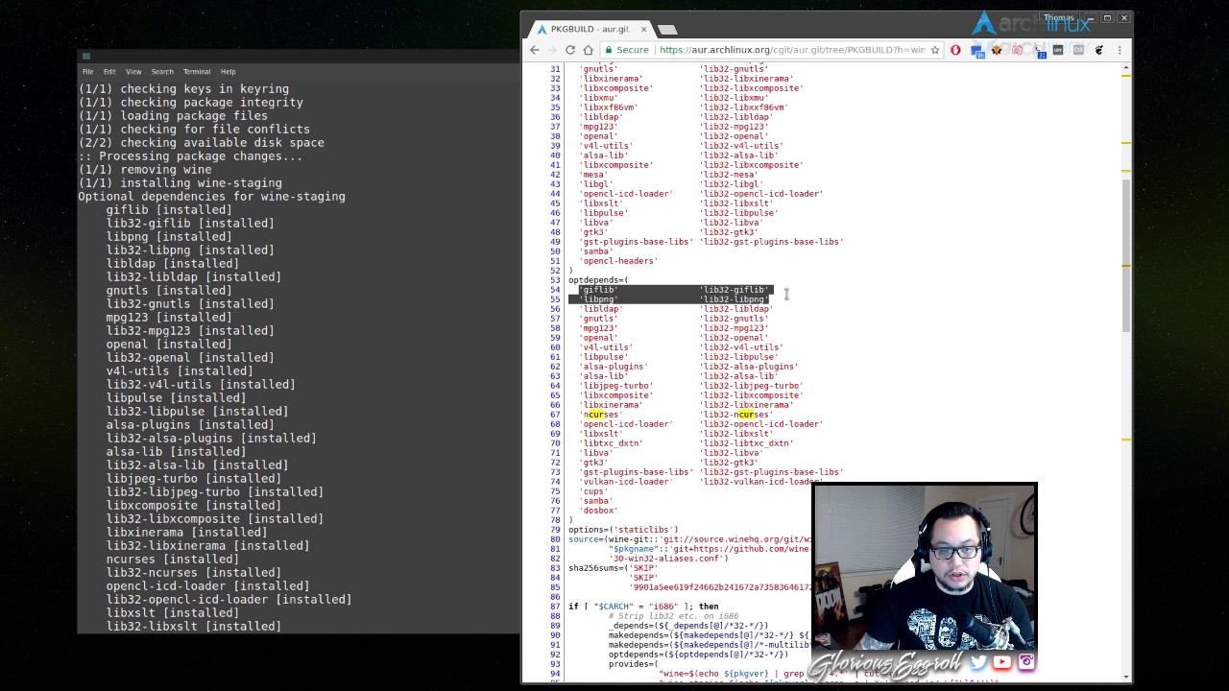Click '(1/1) checking keys in keyring' in terminal
The width and height of the screenshot is (1229, 691).
pos(183,88)
